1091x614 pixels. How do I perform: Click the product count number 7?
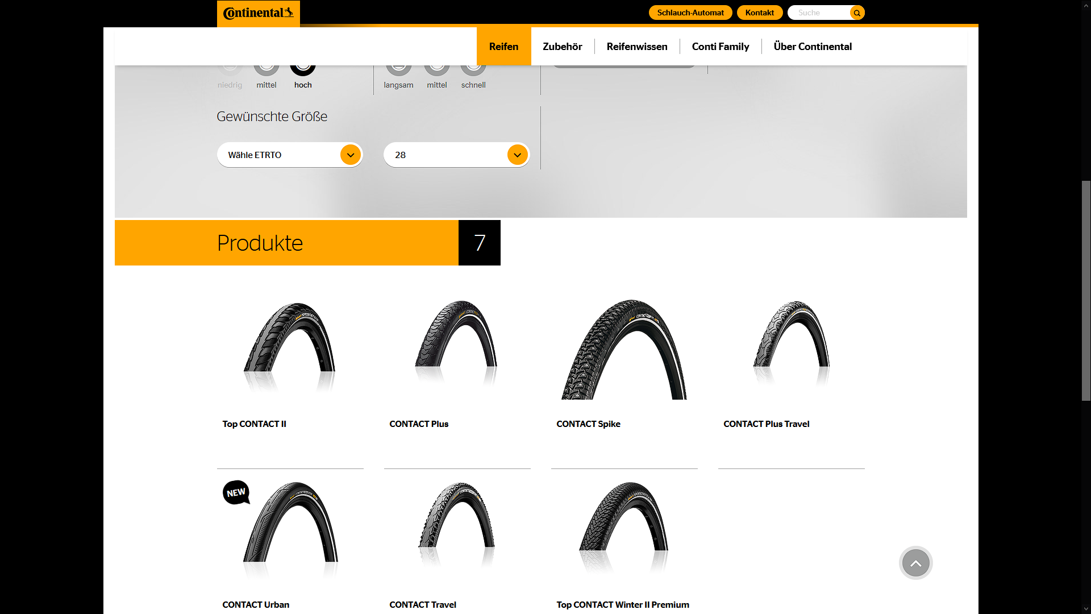point(480,243)
